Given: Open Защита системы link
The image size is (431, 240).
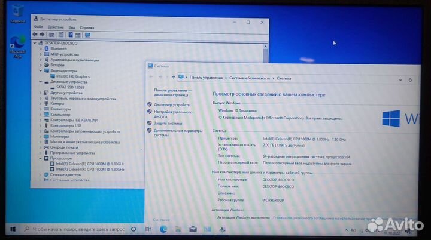Looking at the screenshot, I should (x=168, y=124).
